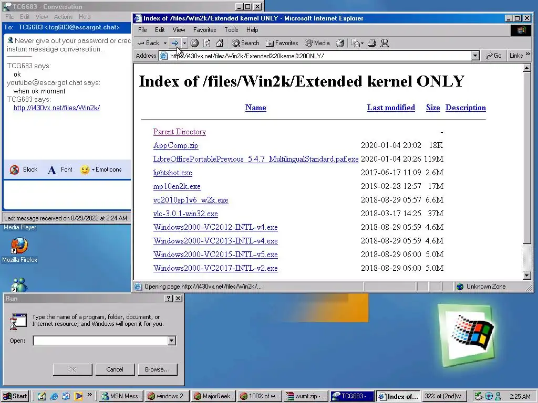Click the Windows2000-VC2017-INTL-v2.exe link
Viewport: 538px width, 403px height.
(x=215, y=268)
